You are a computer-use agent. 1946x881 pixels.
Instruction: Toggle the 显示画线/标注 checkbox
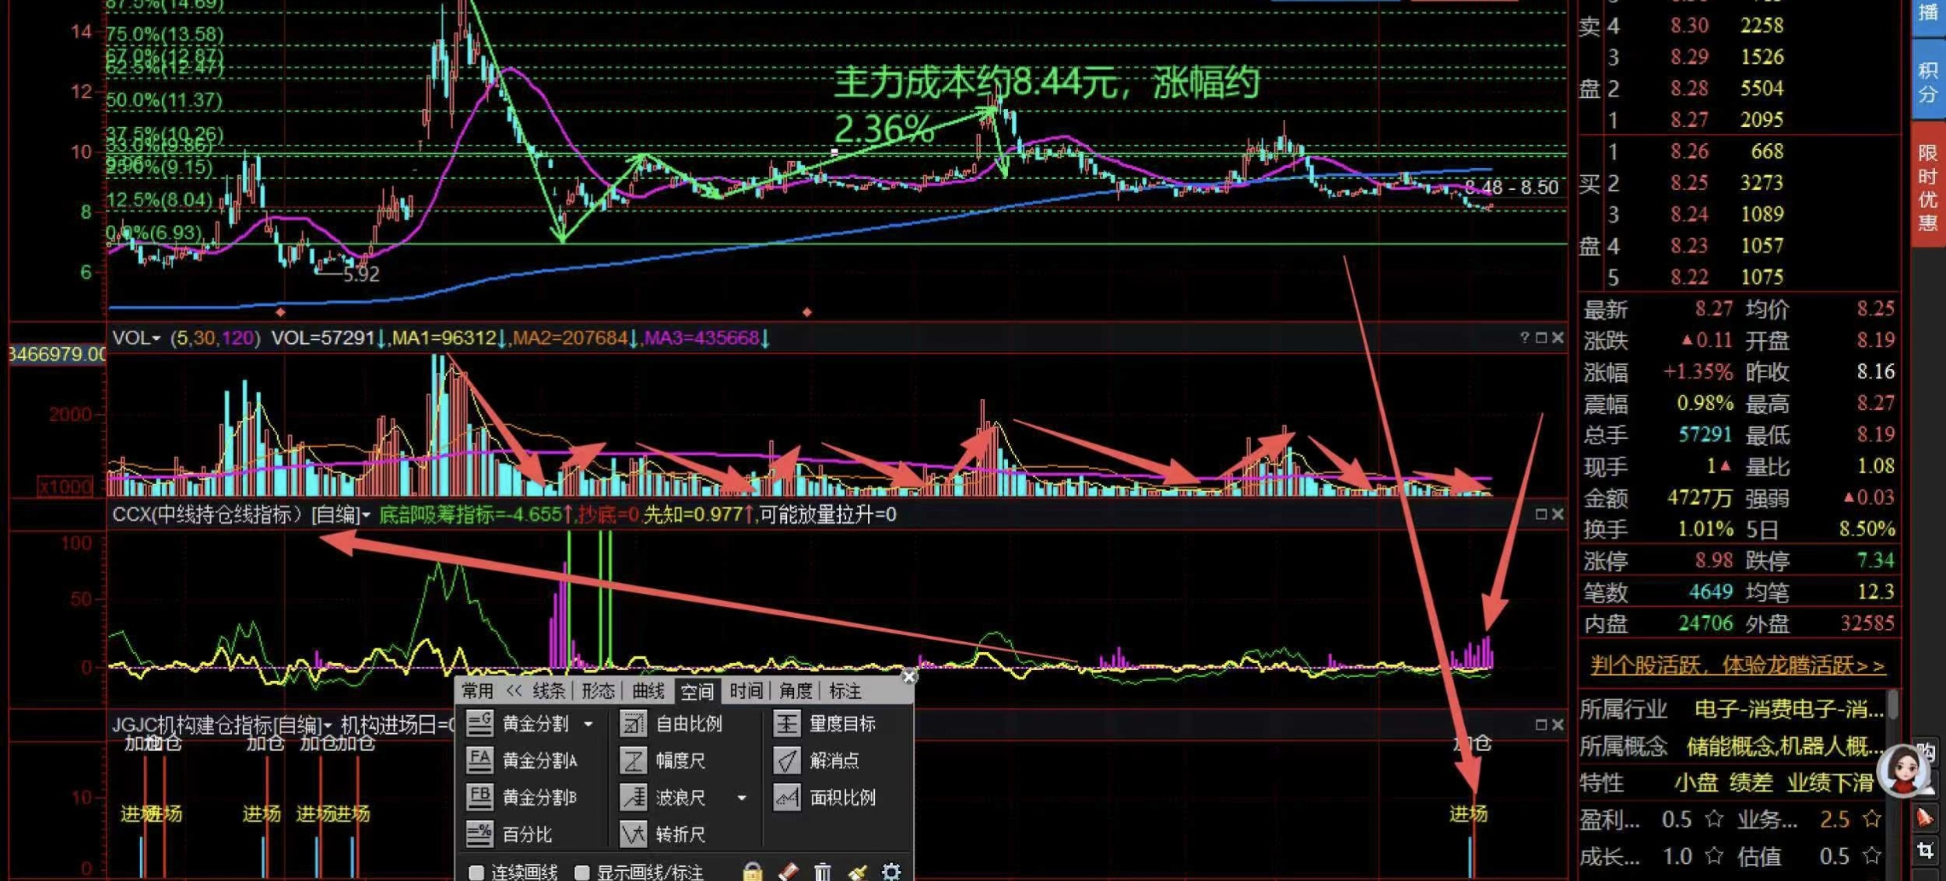(581, 872)
